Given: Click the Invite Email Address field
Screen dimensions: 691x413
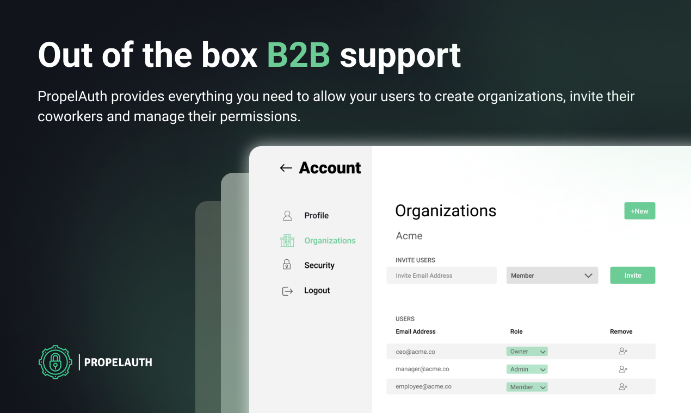Looking at the screenshot, I should (442, 276).
